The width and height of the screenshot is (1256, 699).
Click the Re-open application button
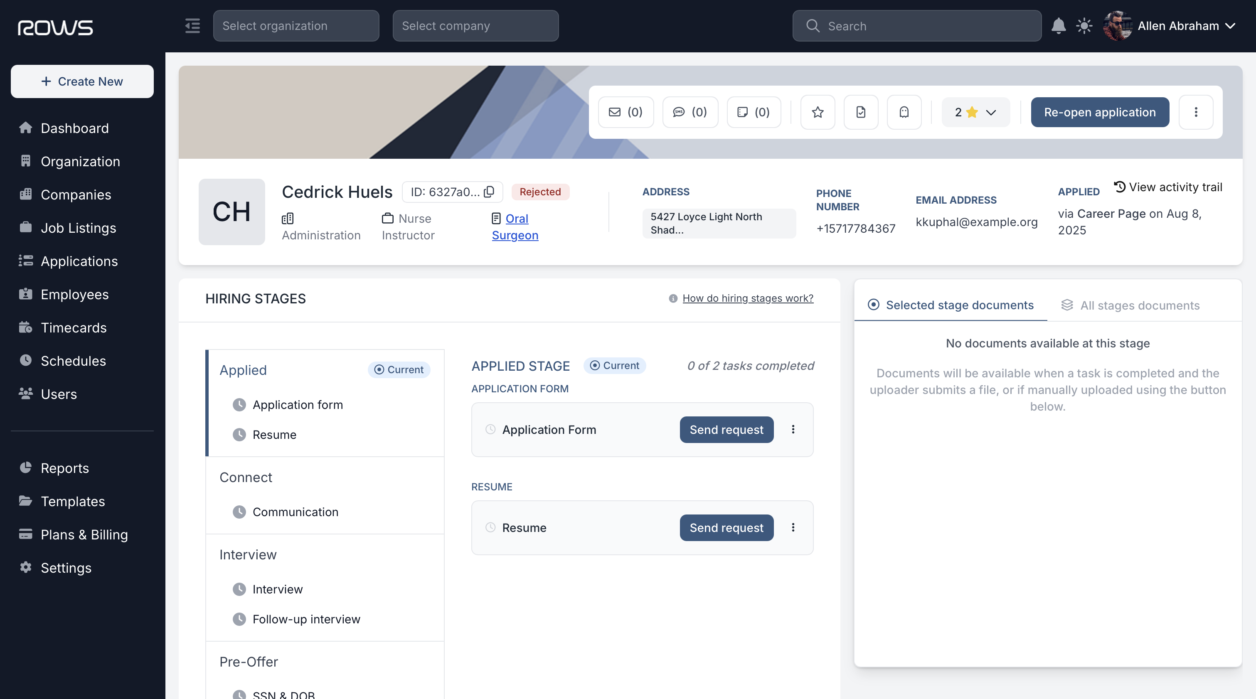point(1100,112)
